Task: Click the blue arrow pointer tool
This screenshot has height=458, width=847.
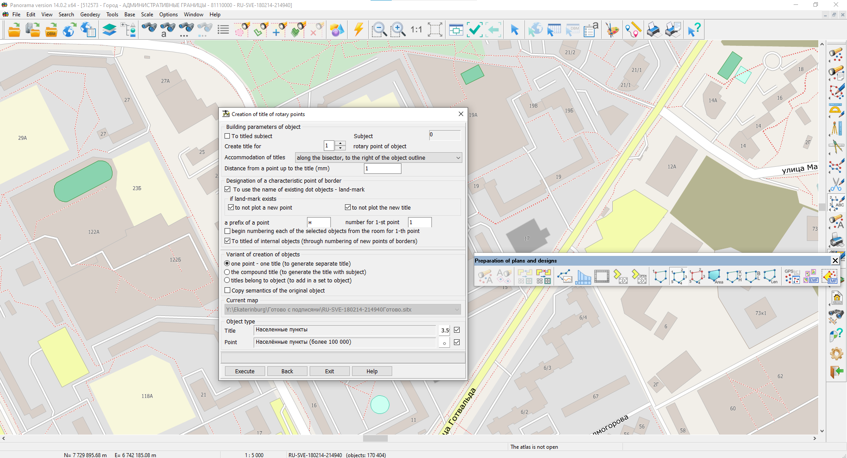Action: tap(514, 30)
